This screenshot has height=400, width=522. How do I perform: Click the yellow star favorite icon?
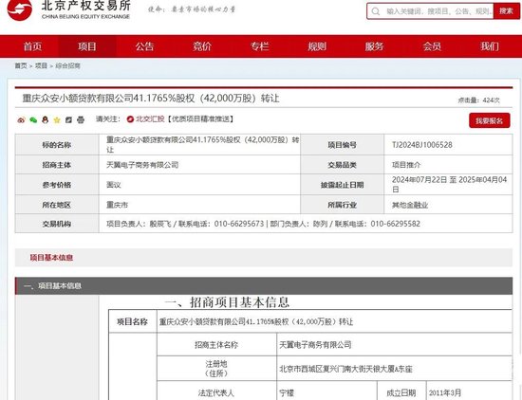pos(57,120)
